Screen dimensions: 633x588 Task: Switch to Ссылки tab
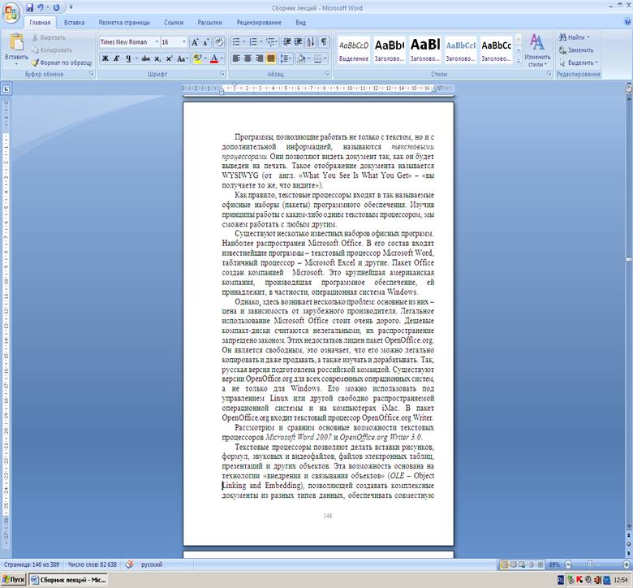[x=174, y=23]
